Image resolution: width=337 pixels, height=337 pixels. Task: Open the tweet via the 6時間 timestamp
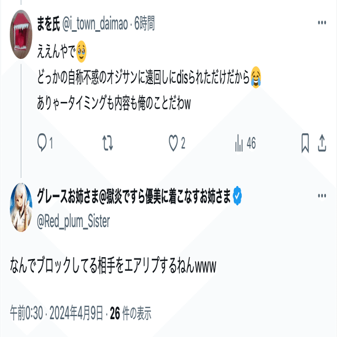(x=144, y=23)
